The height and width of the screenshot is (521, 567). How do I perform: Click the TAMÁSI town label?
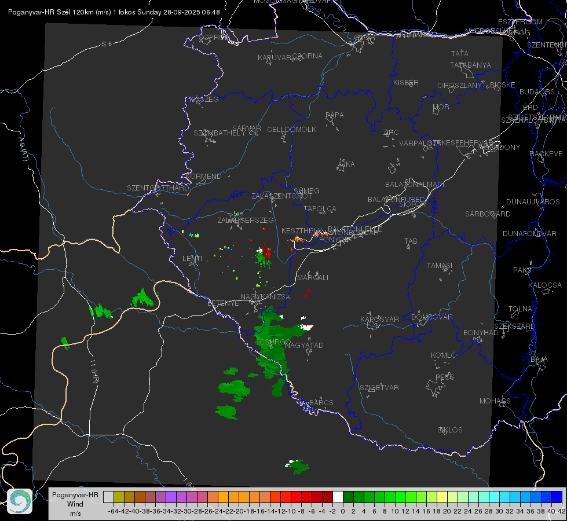coord(440,266)
